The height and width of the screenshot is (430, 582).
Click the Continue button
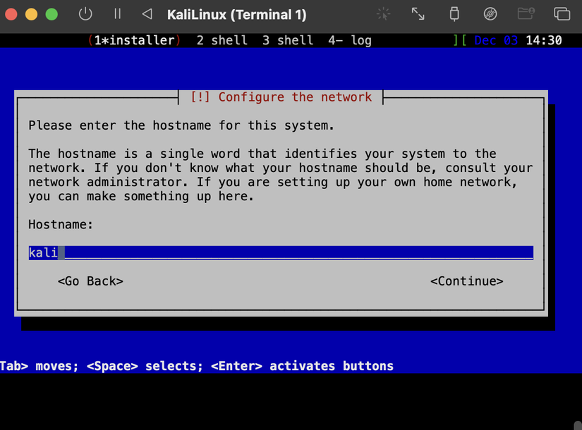[467, 281]
